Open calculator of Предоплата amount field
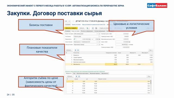The height and width of the screenshot is (98, 174). click(x=90, y=39)
